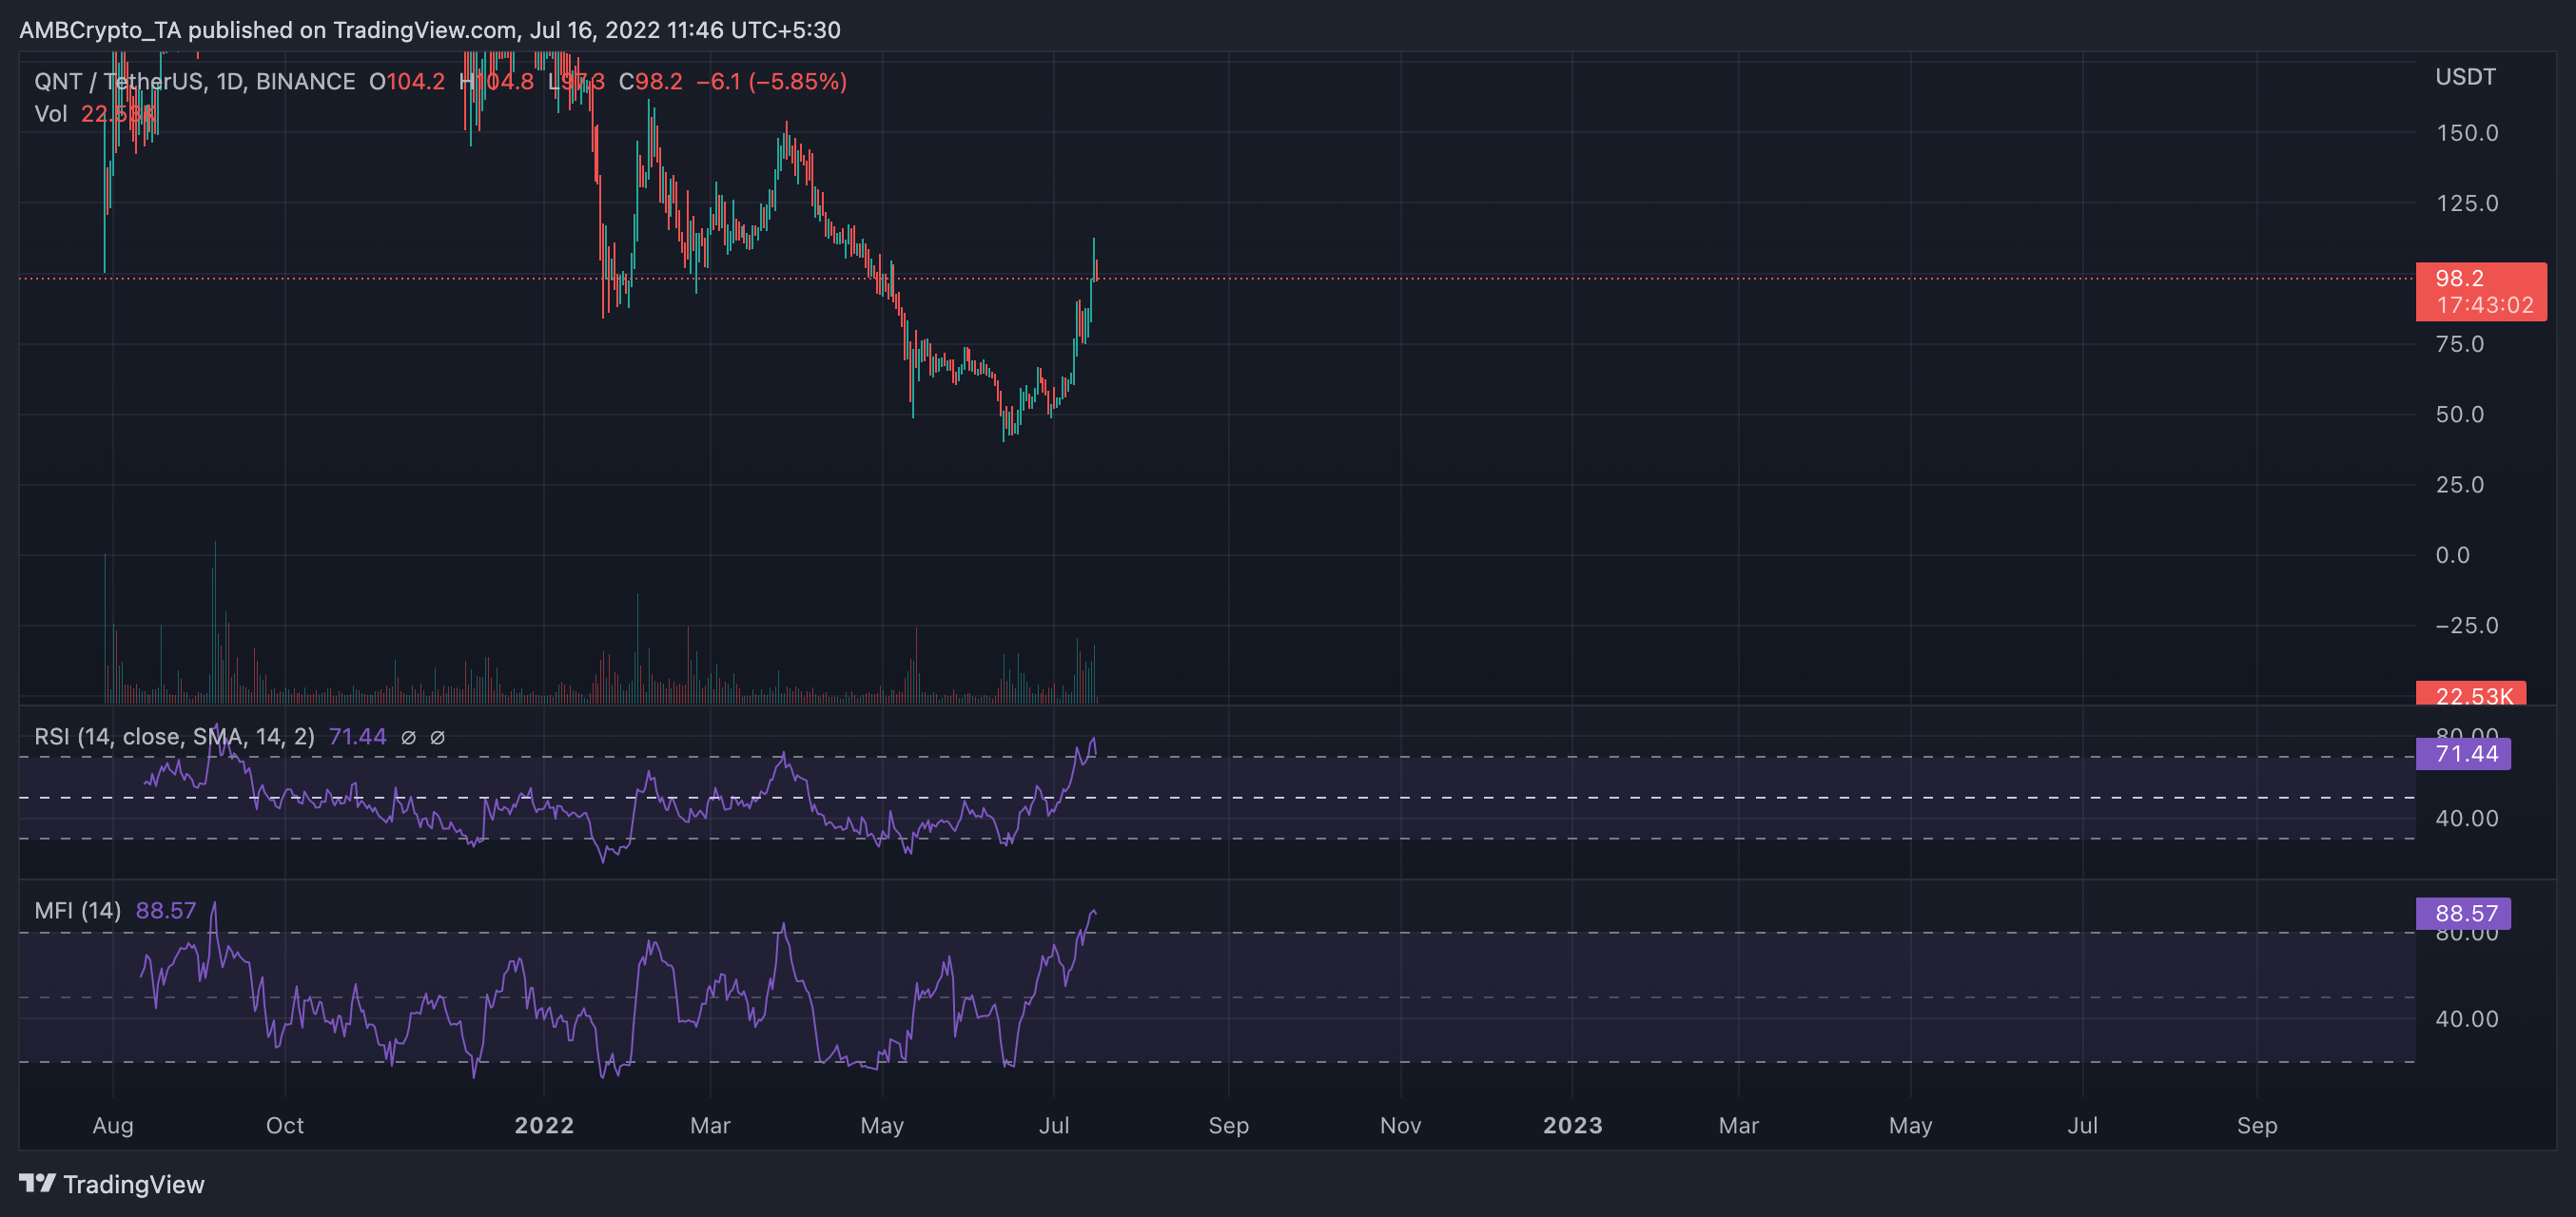The width and height of the screenshot is (2576, 1217).
Task: Click the 150.0 level on price axis
Action: tap(2466, 133)
